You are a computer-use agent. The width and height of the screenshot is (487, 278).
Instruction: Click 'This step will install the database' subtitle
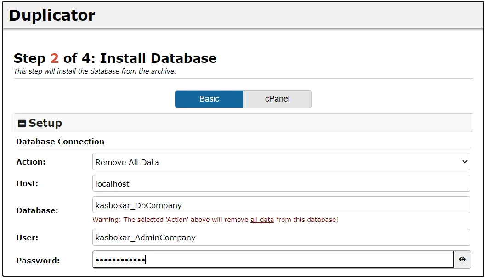[x=95, y=71]
